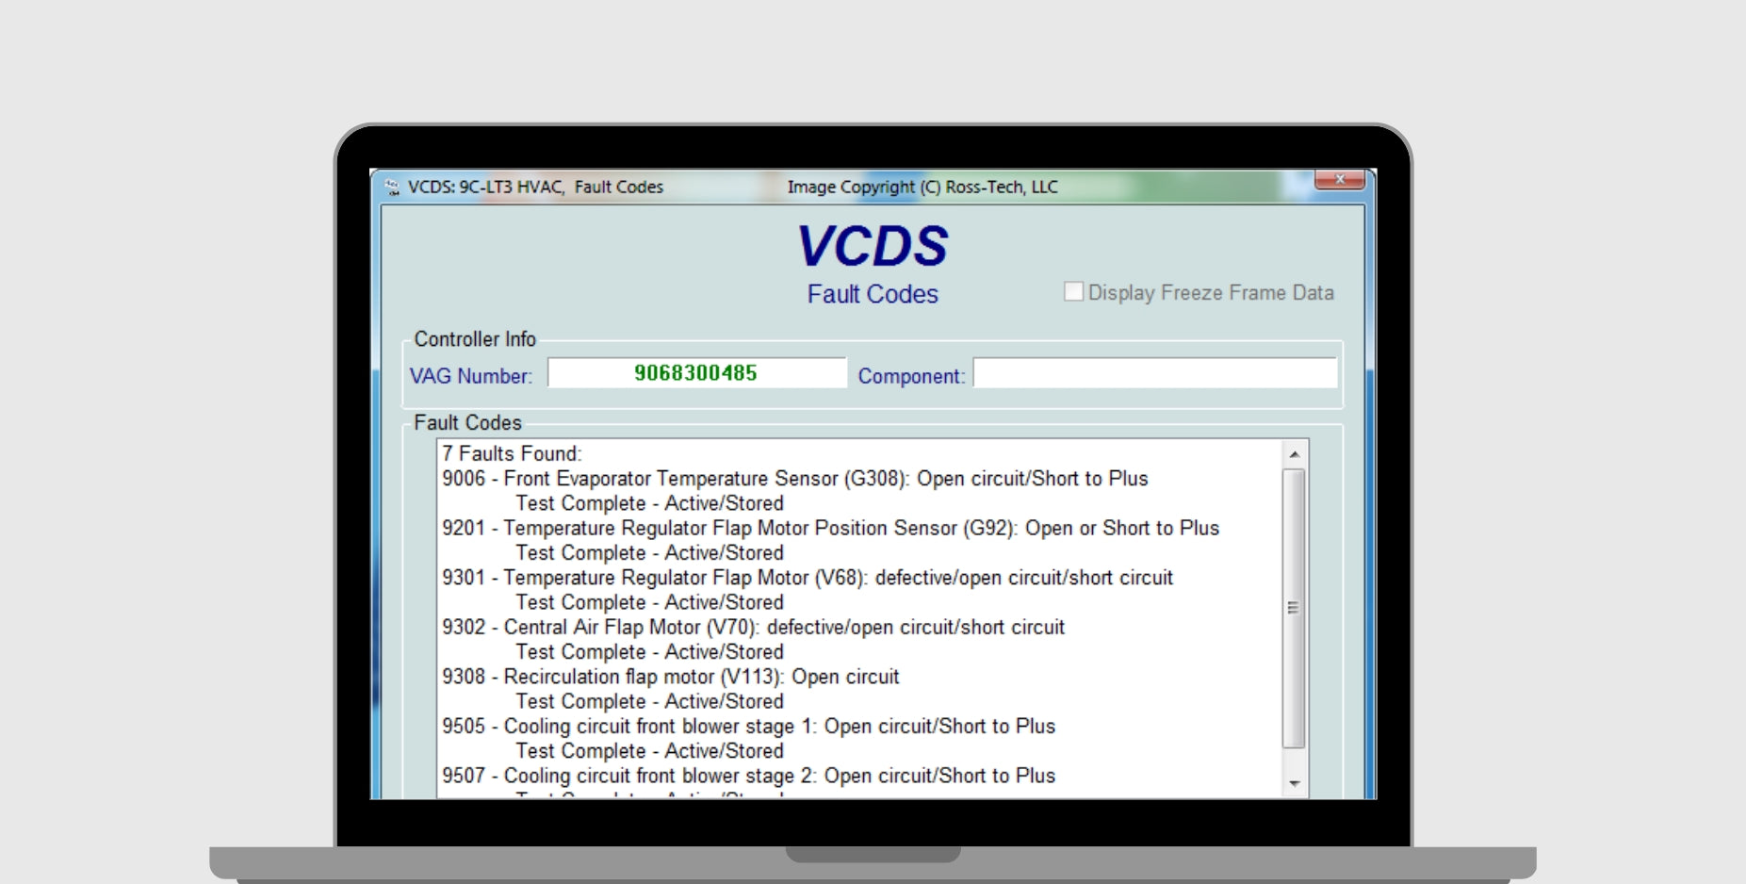Select fault 9201 Flap Motor Position Sensor
Screen dimensions: 1746x884
pos(830,529)
